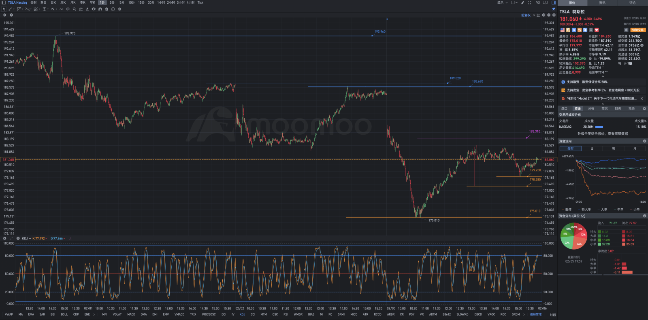This screenshot has height=320, width=648.
Task: Switch to the 财务 tab
Action: click(618, 108)
